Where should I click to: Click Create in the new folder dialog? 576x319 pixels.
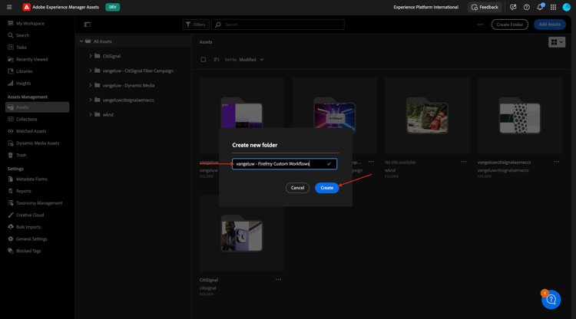click(x=326, y=188)
